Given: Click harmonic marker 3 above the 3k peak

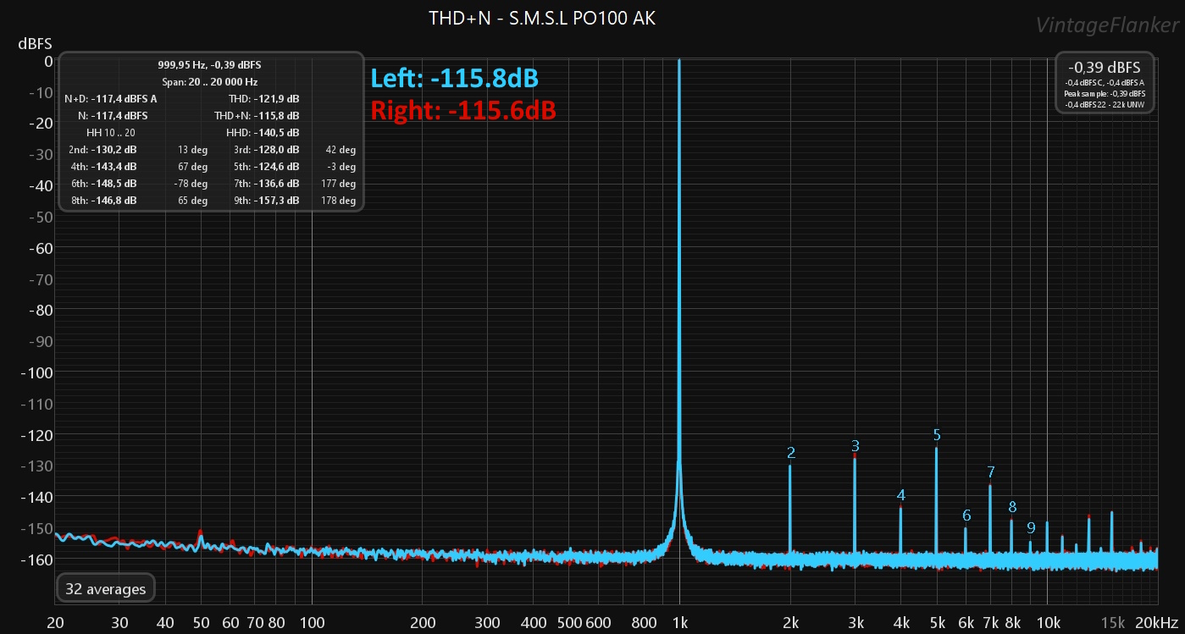Looking at the screenshot, I should pos(856,445).
